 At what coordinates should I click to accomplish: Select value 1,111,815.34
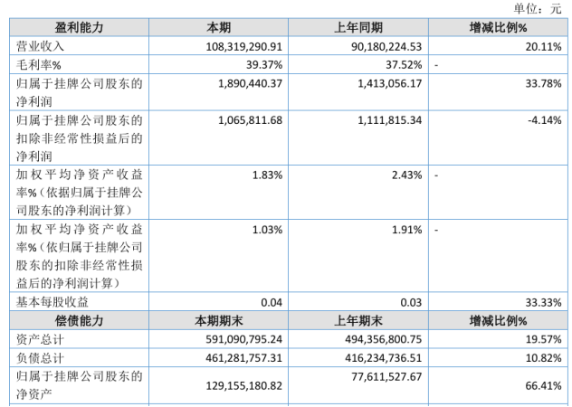(x=389, y=120)
